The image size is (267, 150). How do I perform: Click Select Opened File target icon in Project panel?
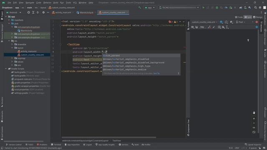click(x=29, y=12)
